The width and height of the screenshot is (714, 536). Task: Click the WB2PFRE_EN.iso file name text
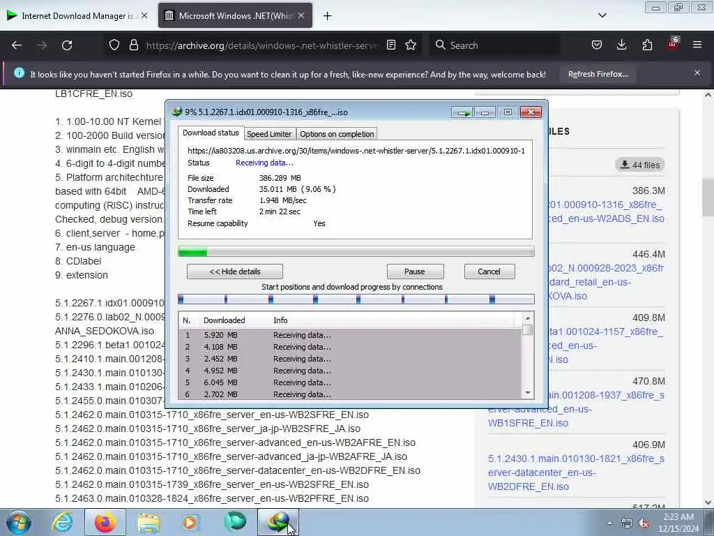pyautogui.click(x=212, y=498)
